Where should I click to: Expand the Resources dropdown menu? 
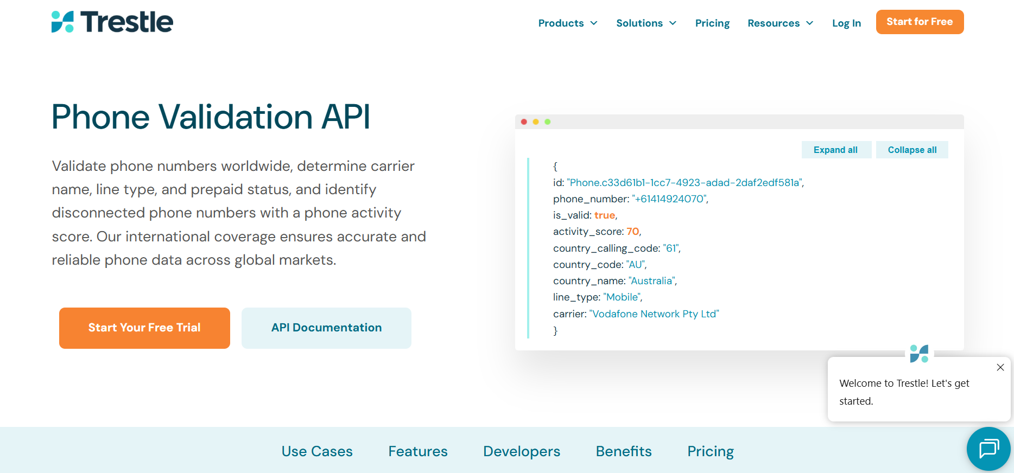tap(781, 23)
